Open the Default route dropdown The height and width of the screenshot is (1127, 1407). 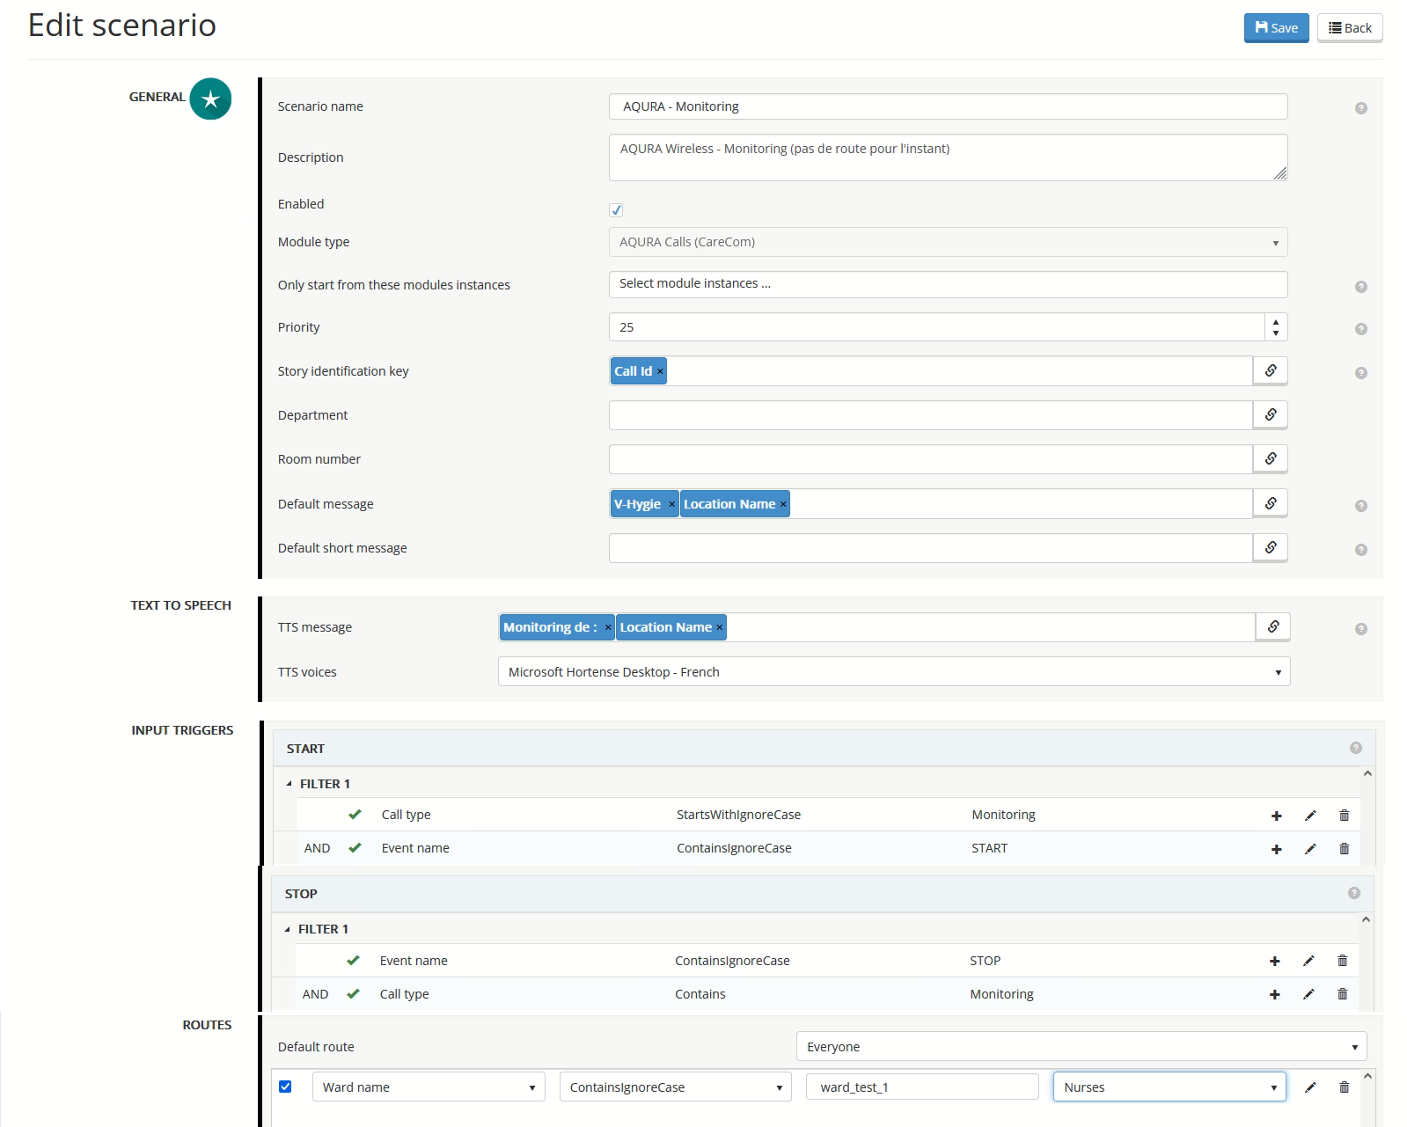1081,1047
